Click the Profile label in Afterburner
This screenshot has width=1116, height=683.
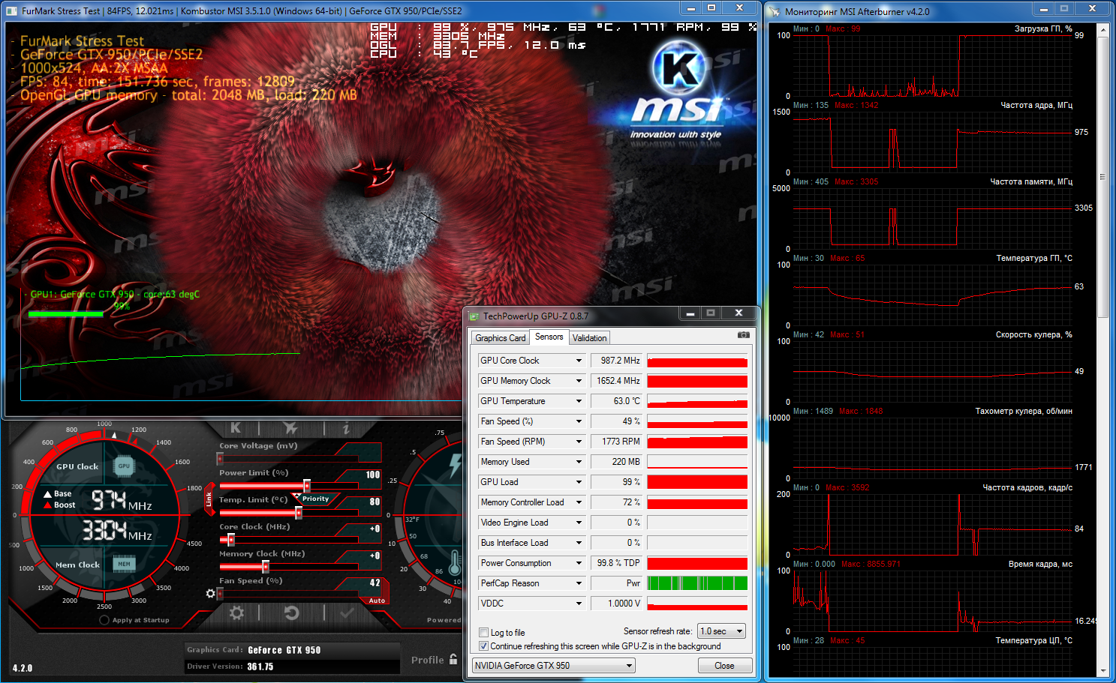(x=428, y=660)
